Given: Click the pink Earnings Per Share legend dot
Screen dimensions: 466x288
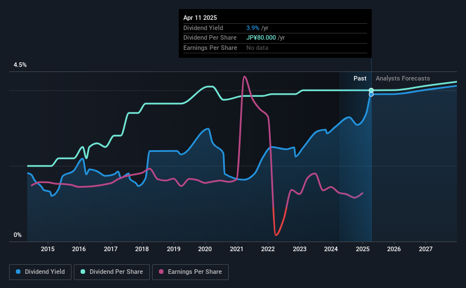Looking at the screenshot, I should 161,272.
